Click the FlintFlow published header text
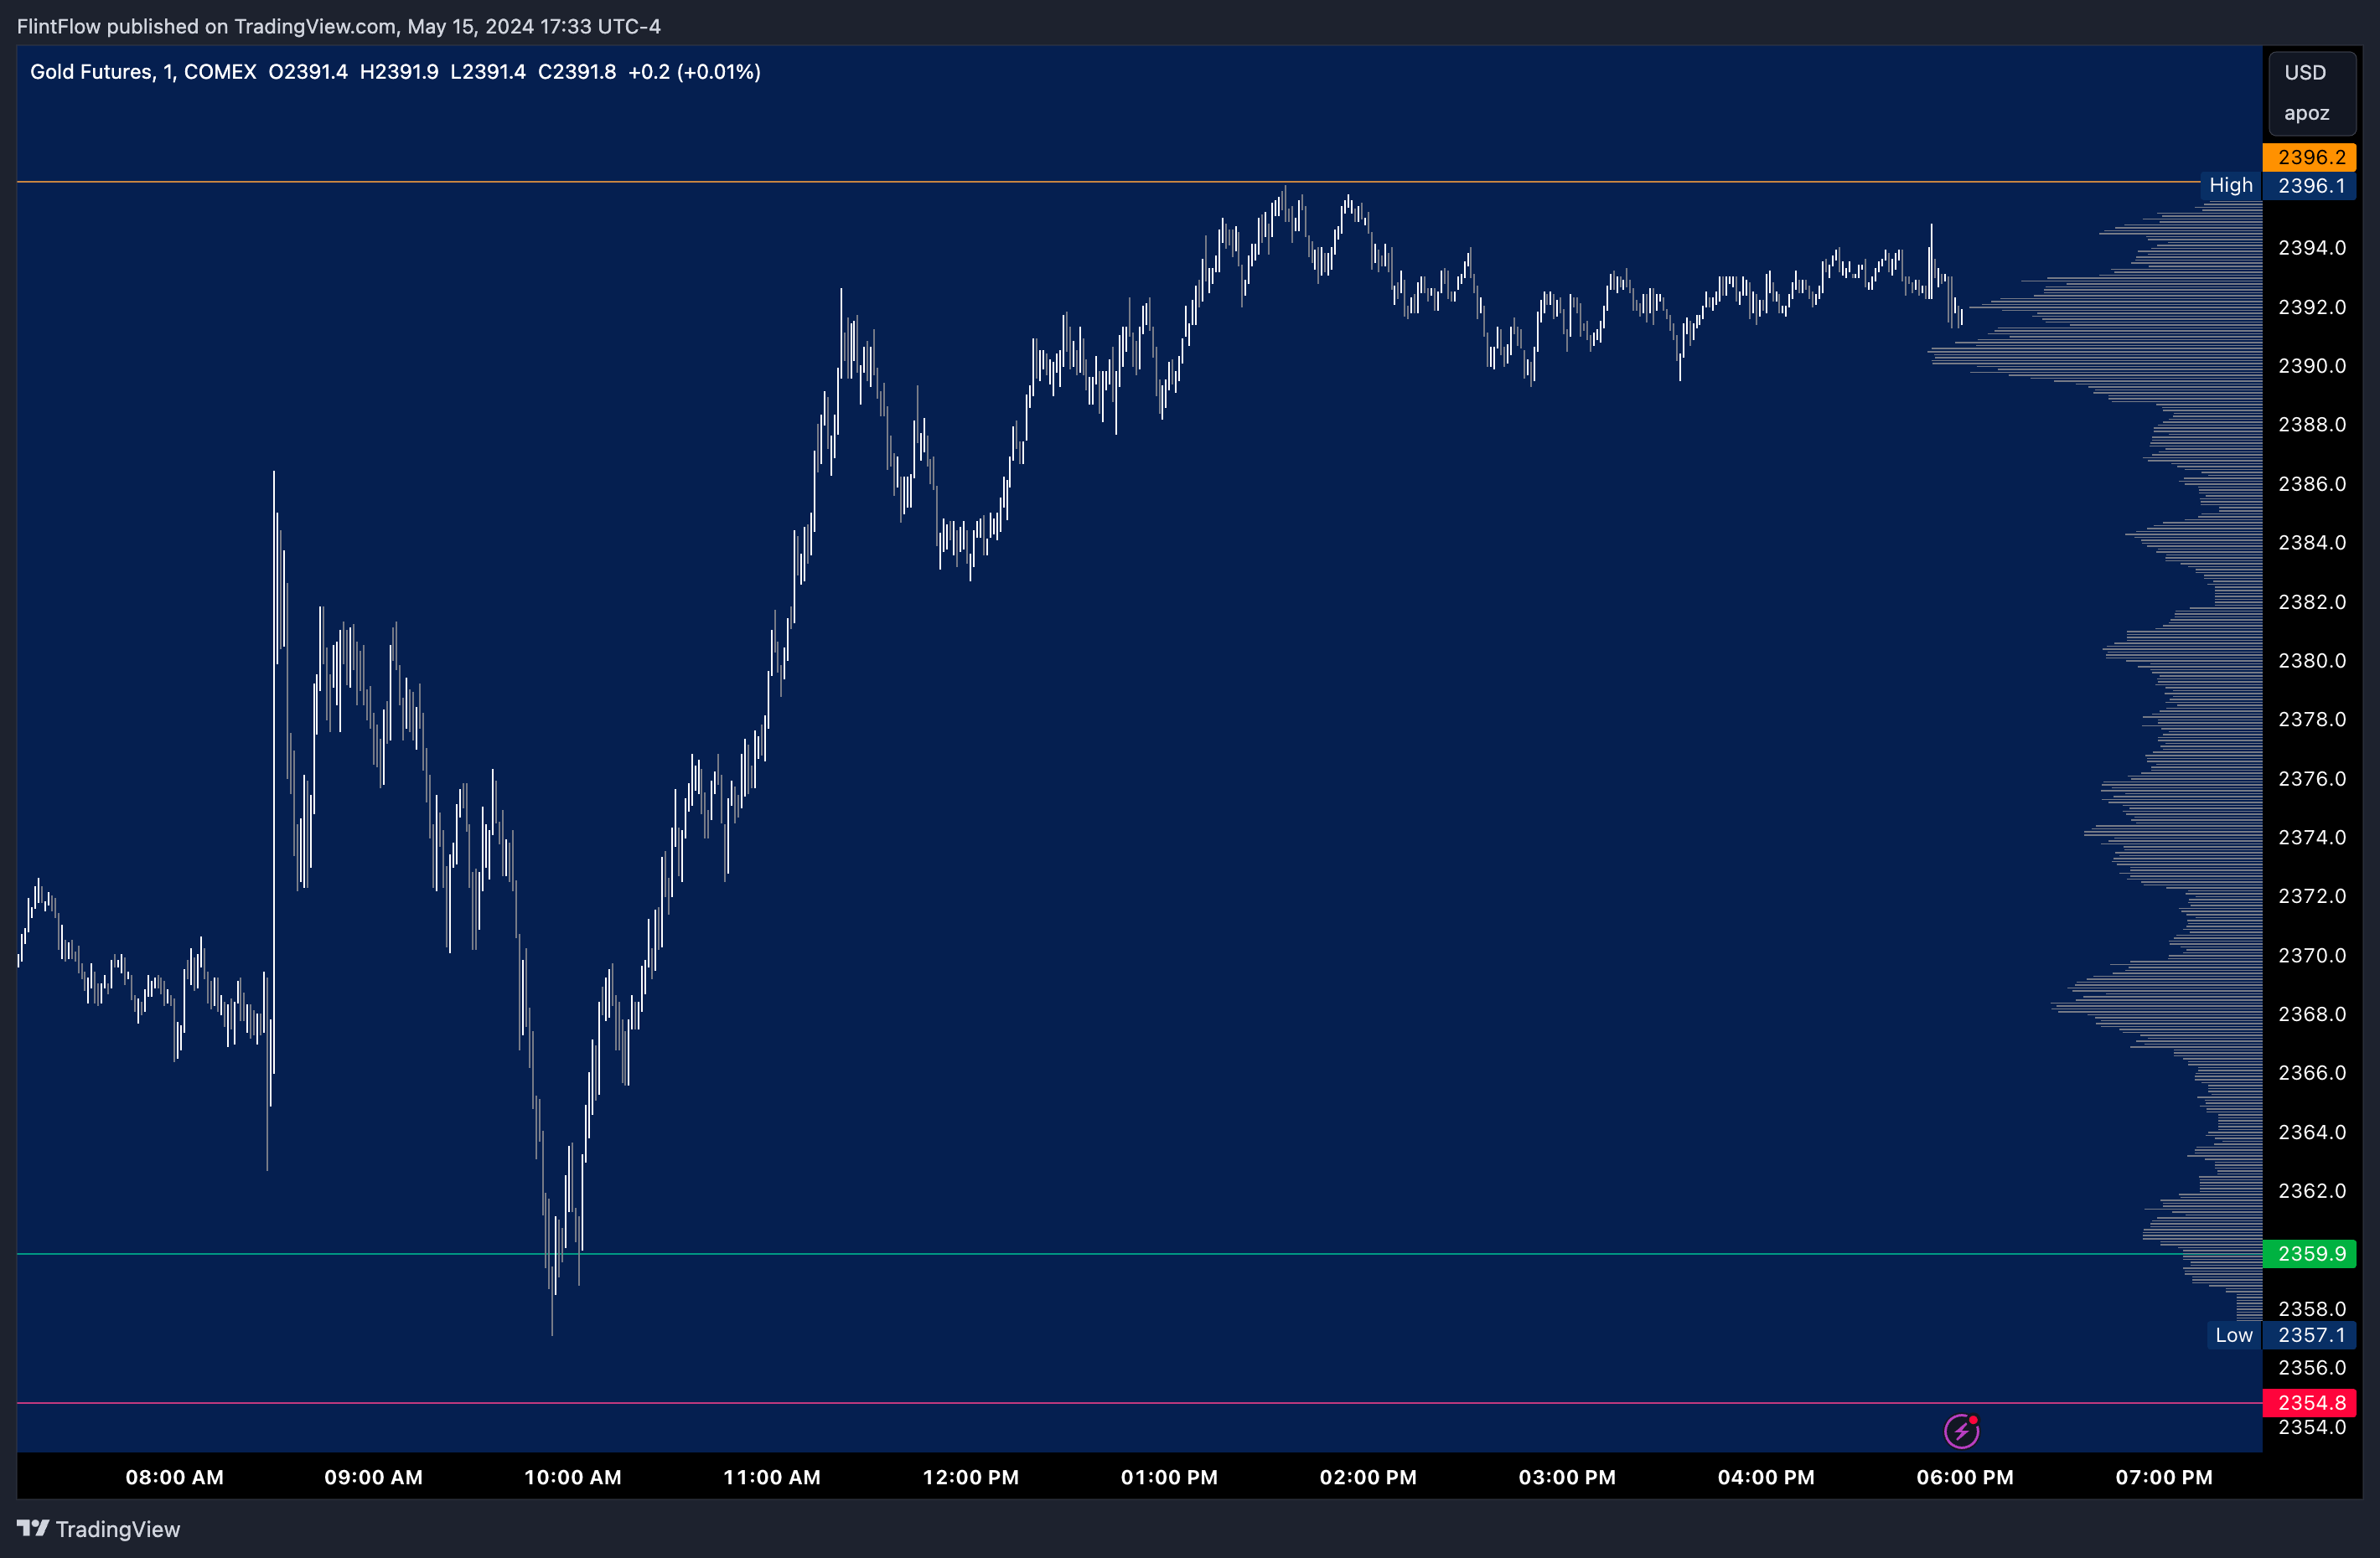The image size is (2380, 1558). click(338, 27)
